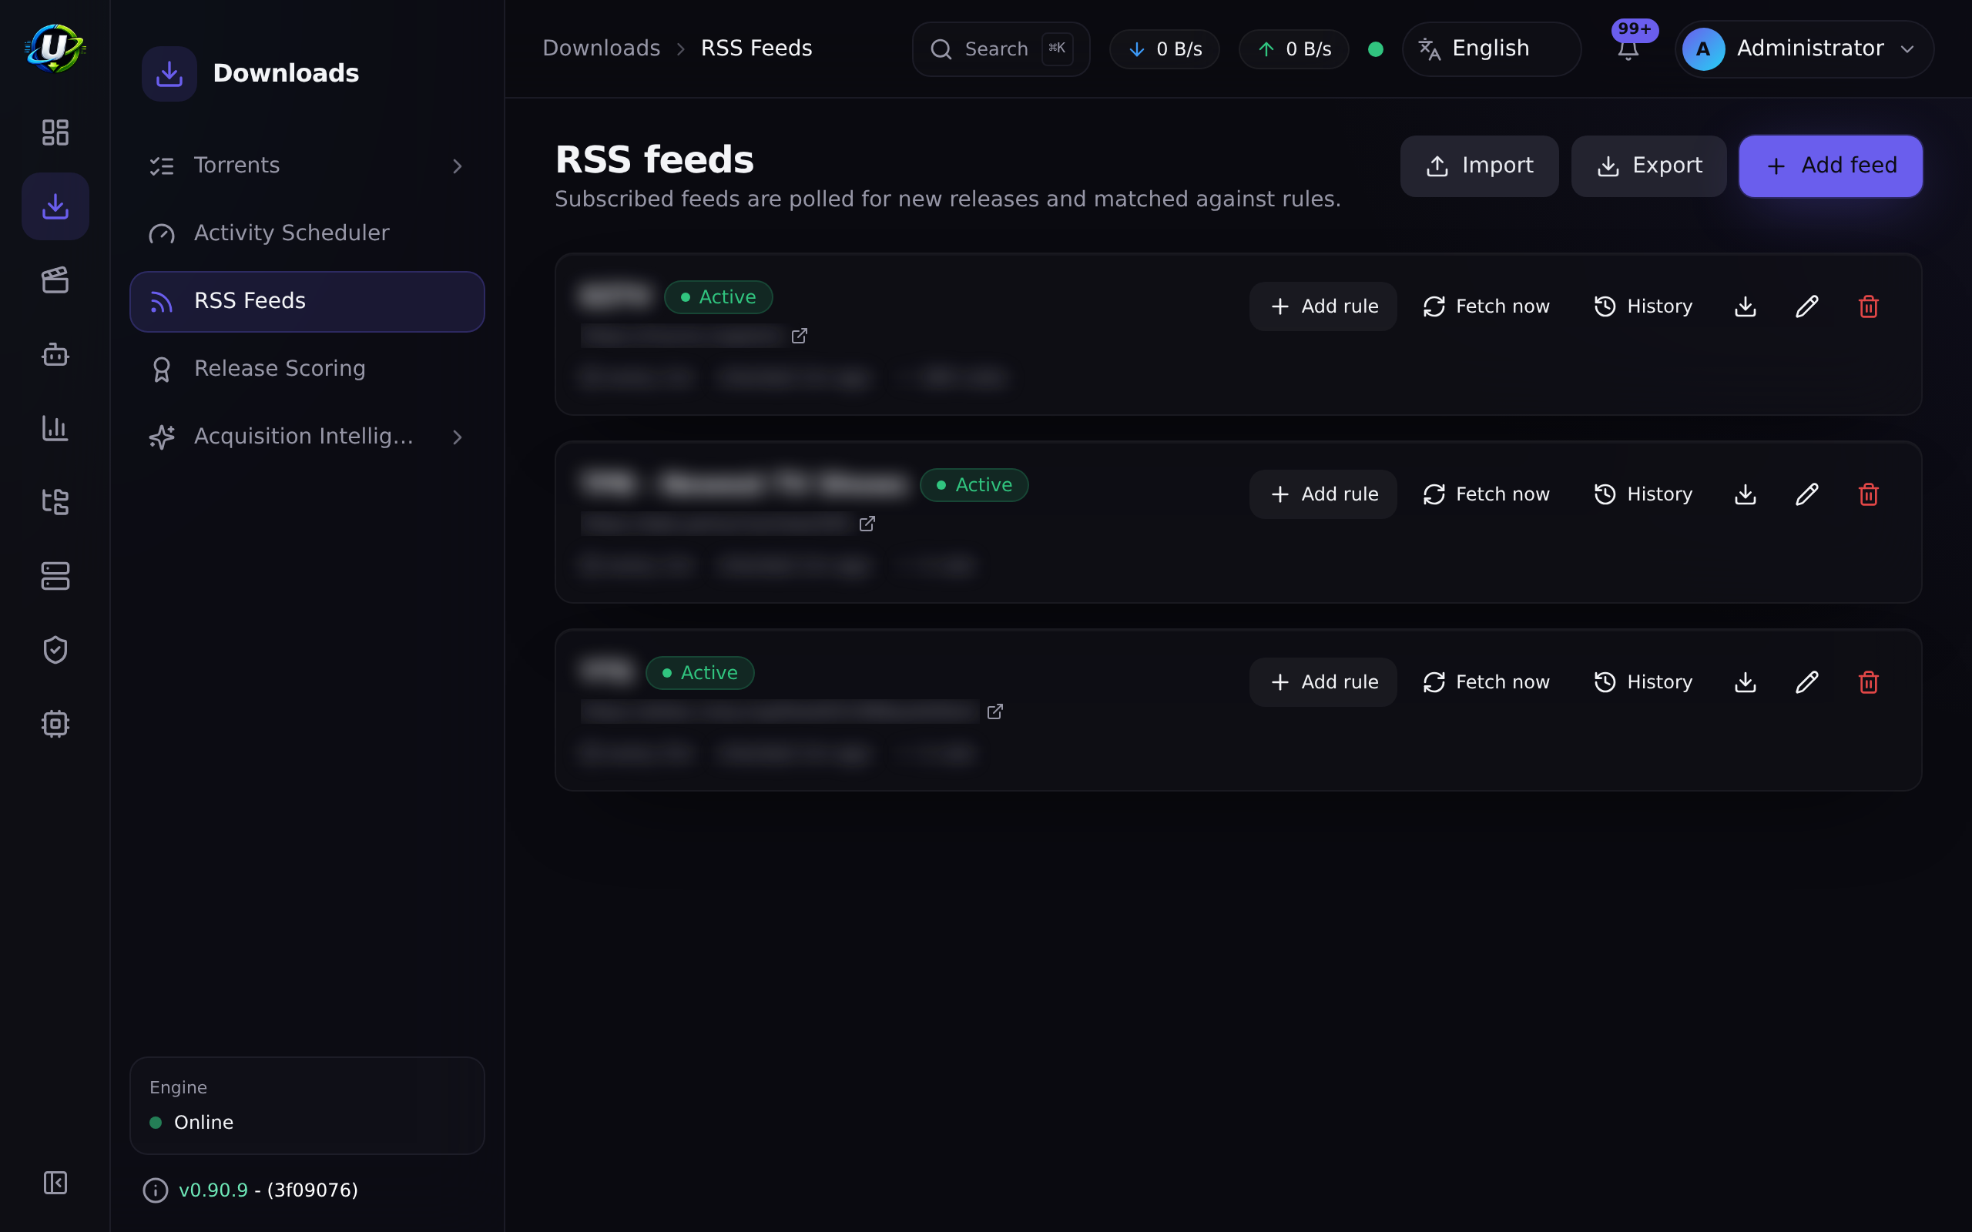Click the Engine Online status card
The image size is (1972, 1232).
click(x=307, y=1106)
